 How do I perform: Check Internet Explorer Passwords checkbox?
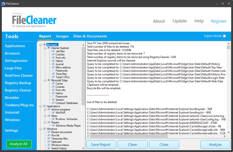[53, 71]
